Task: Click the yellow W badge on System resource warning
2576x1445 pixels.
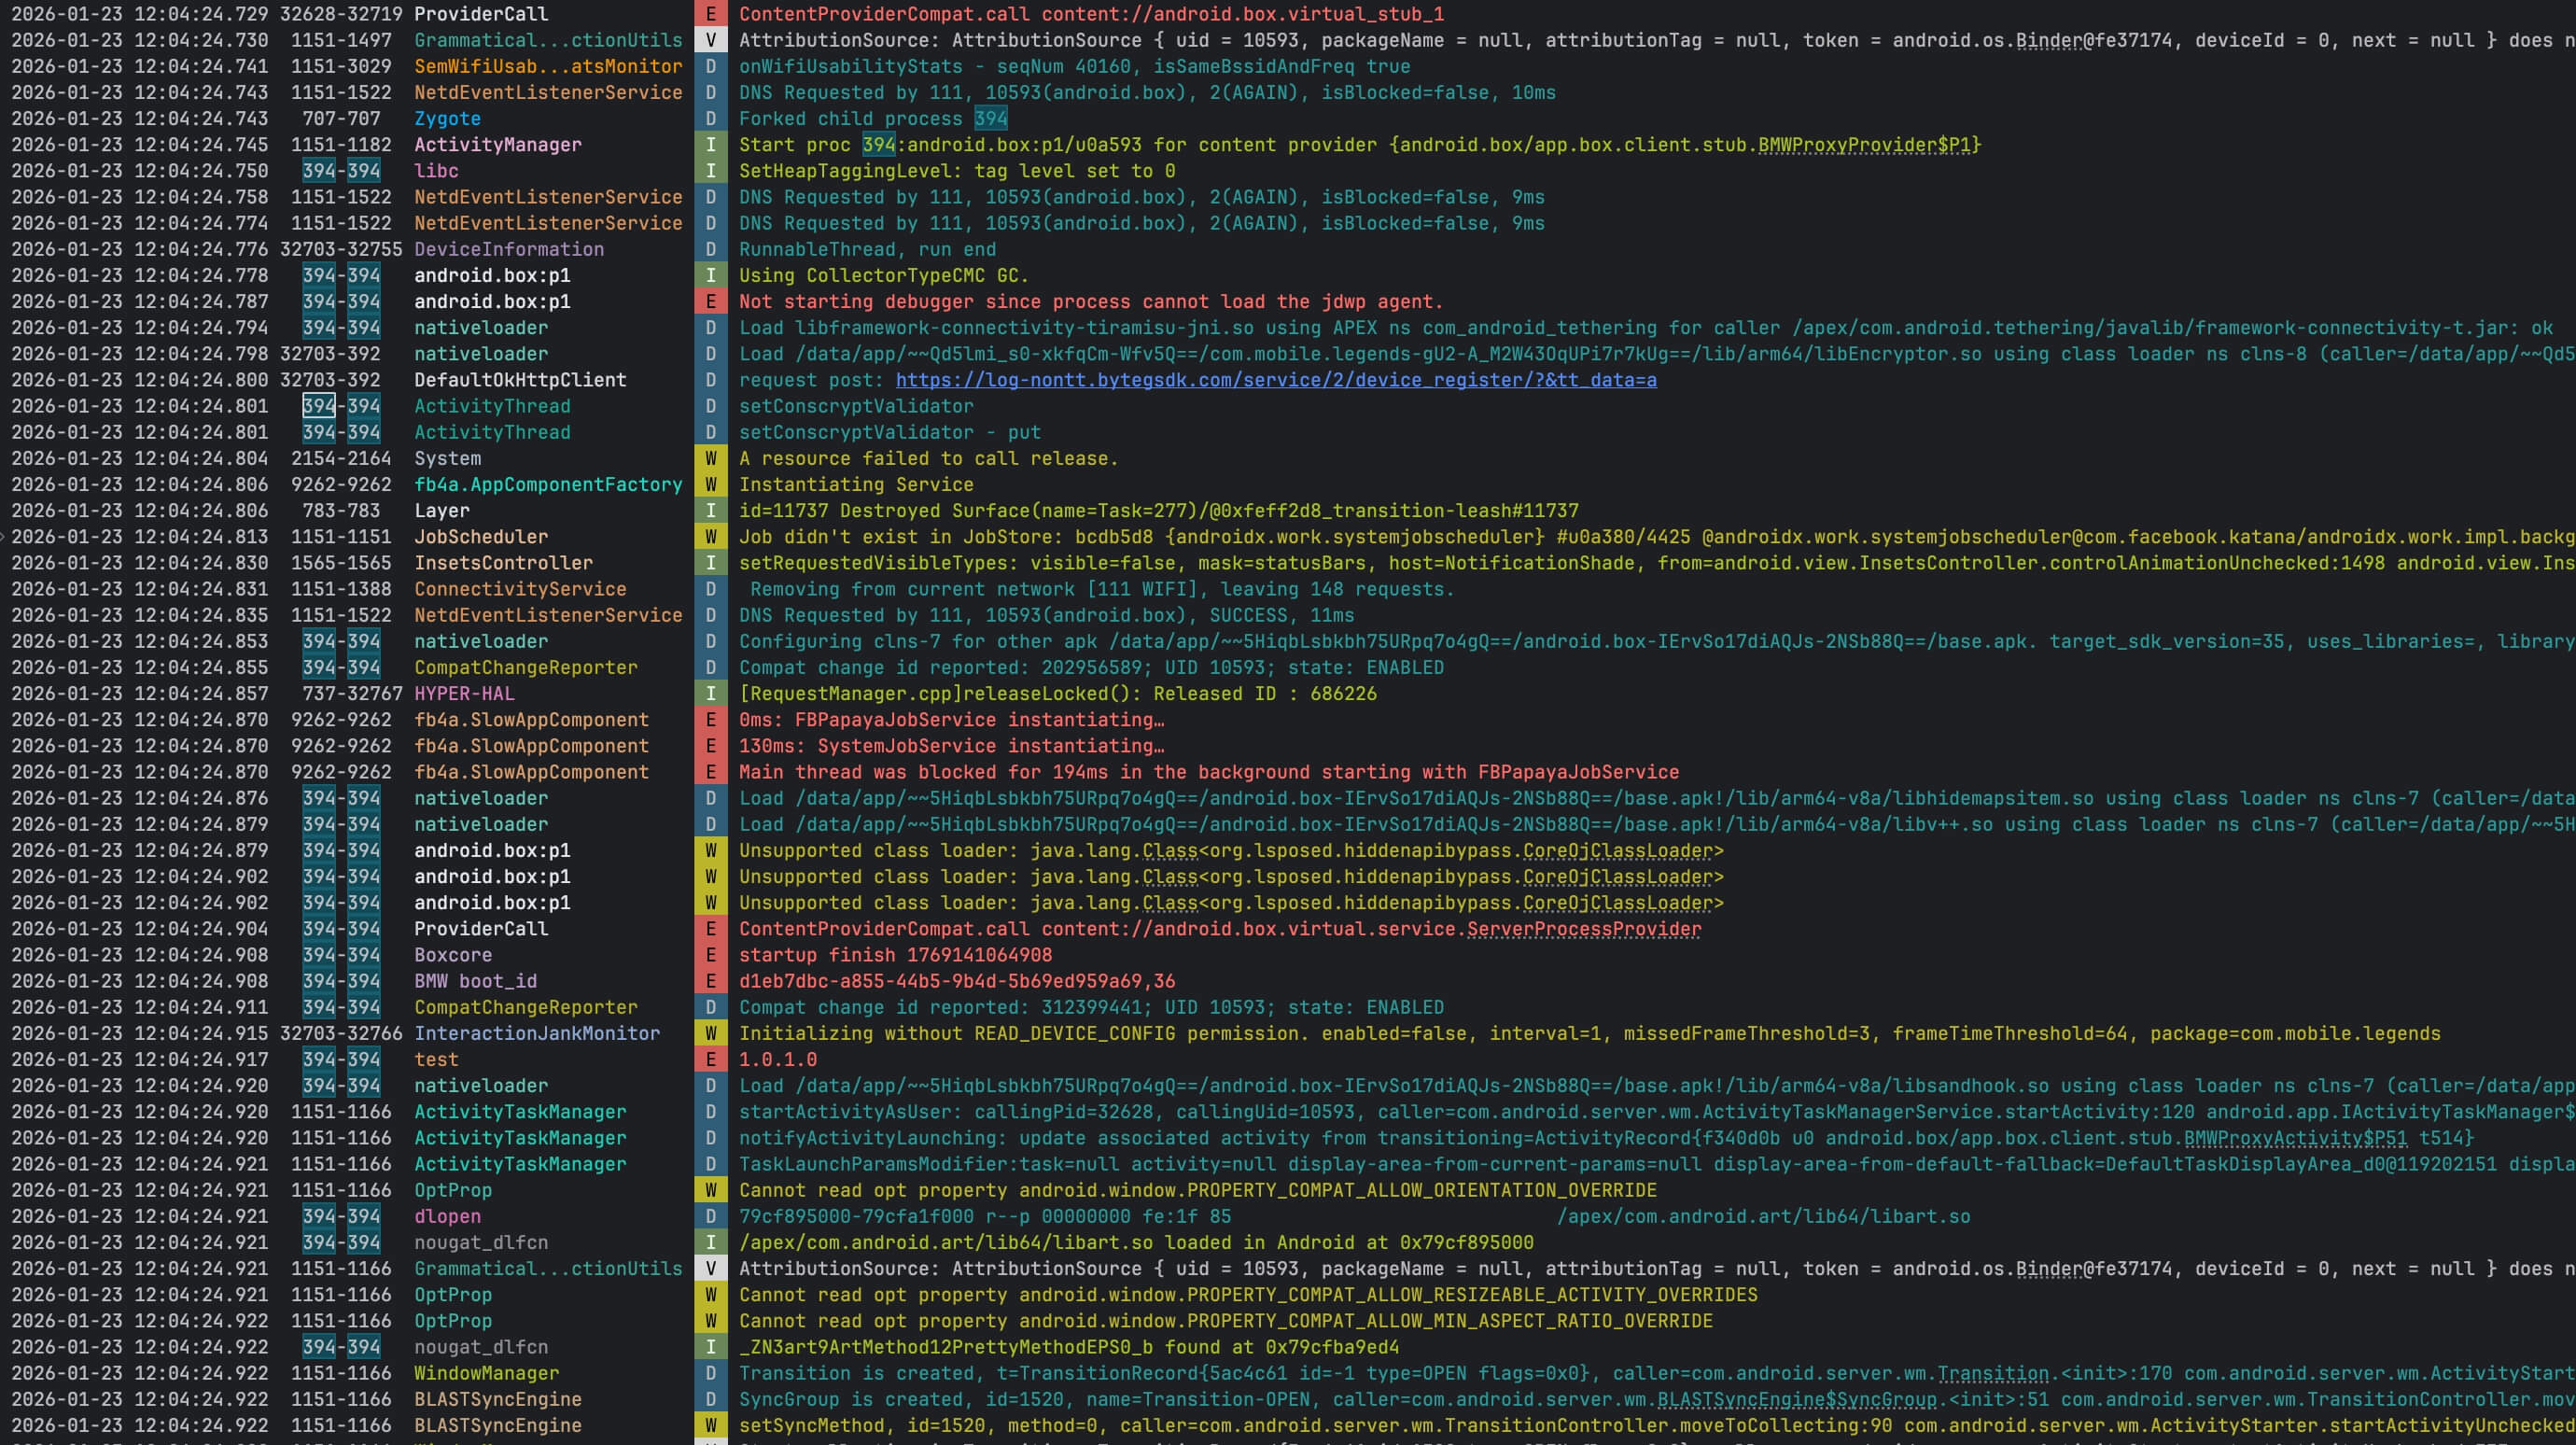Action: click(710, 458)
